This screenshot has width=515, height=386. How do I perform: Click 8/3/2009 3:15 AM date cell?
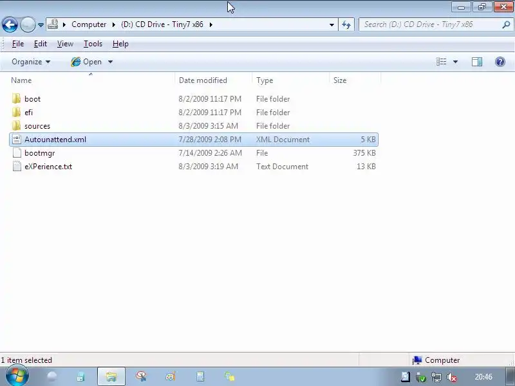(x=208, y=126)
